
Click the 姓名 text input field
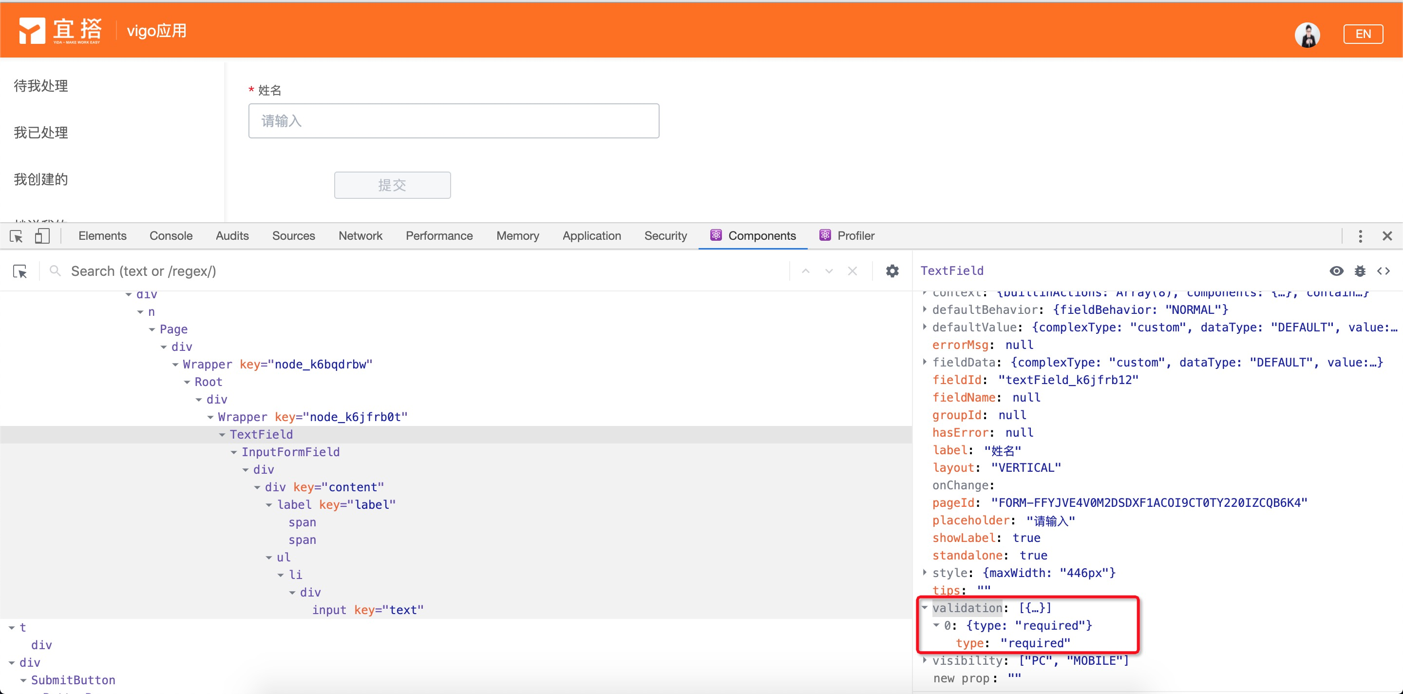pos(453,121)
